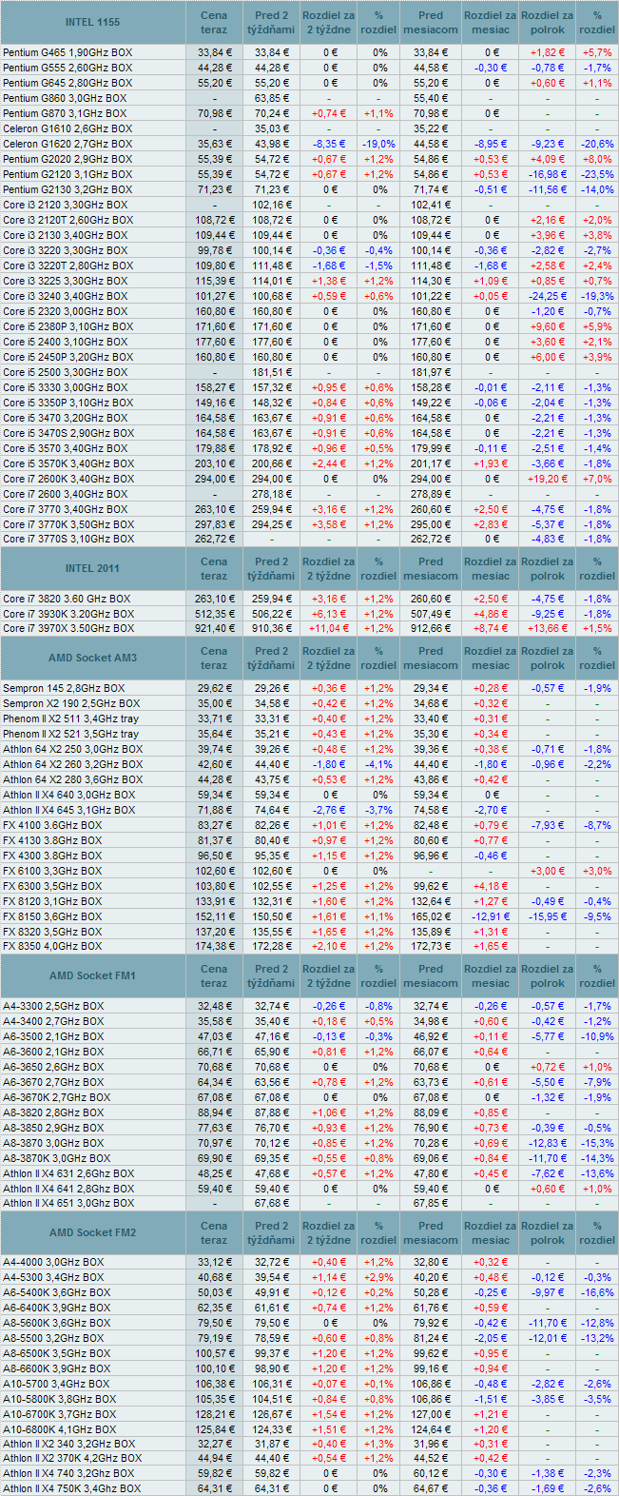The image size is (619, 1496).
Task: Select Athlon II X2 370K 4,2GHz BOX name
Action: tap(72, 1458)
